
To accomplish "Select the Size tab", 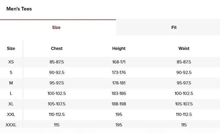I will coord(56,28).
